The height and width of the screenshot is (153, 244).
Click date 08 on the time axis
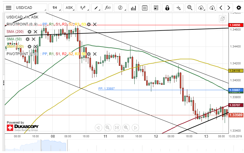53,136
